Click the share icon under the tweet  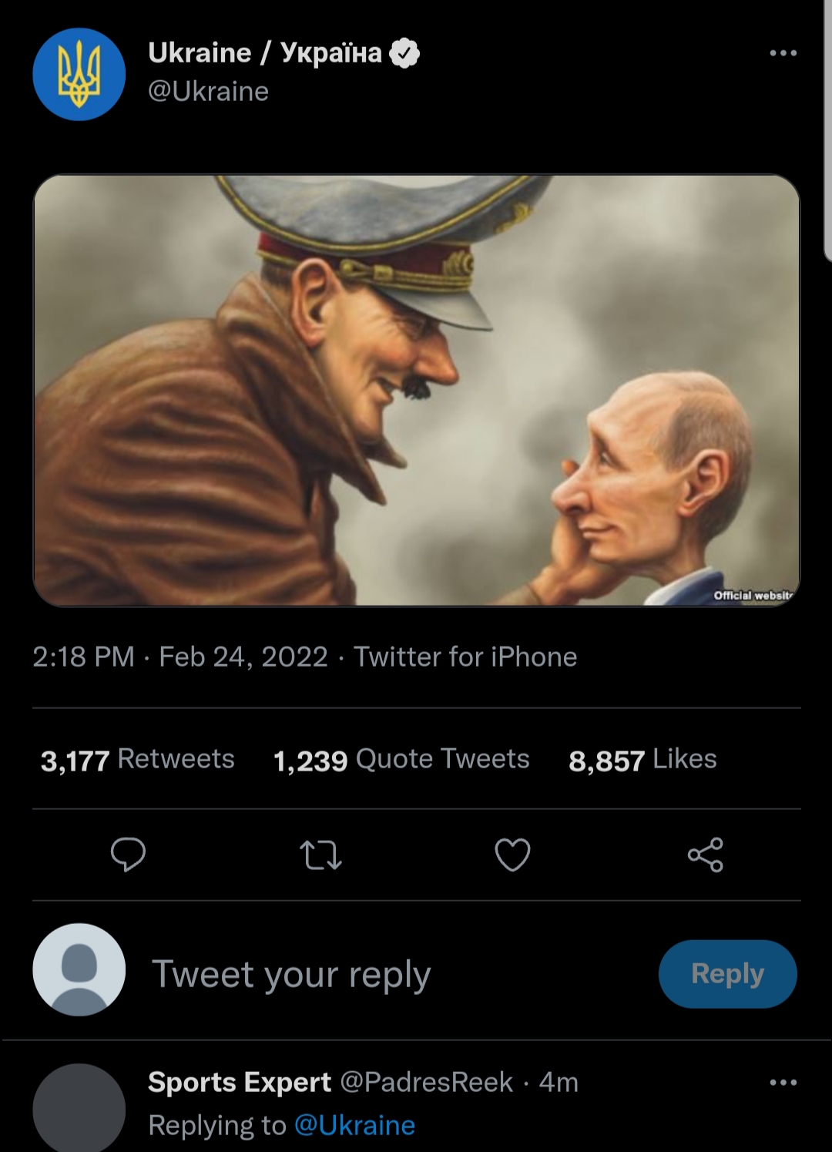tap(705, 855)
